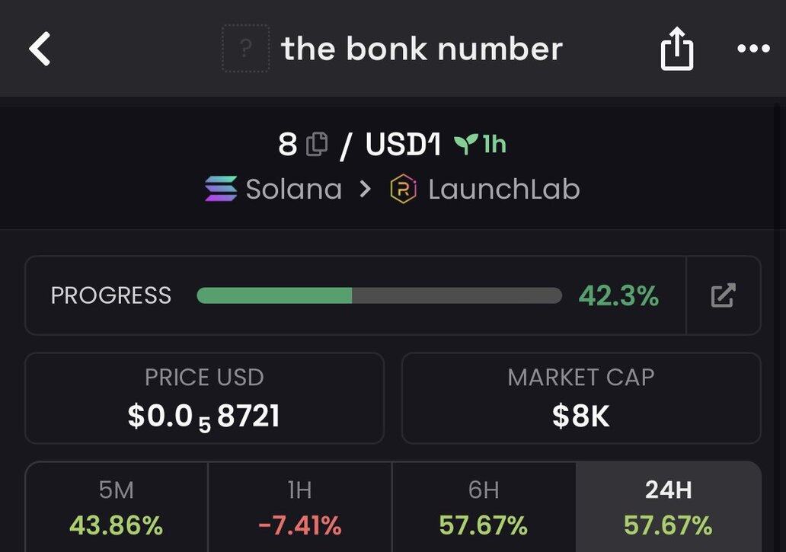This screenshot has width=786, height=552.
Task: Select the 1H timeframe tab
Action: (300, 507)
